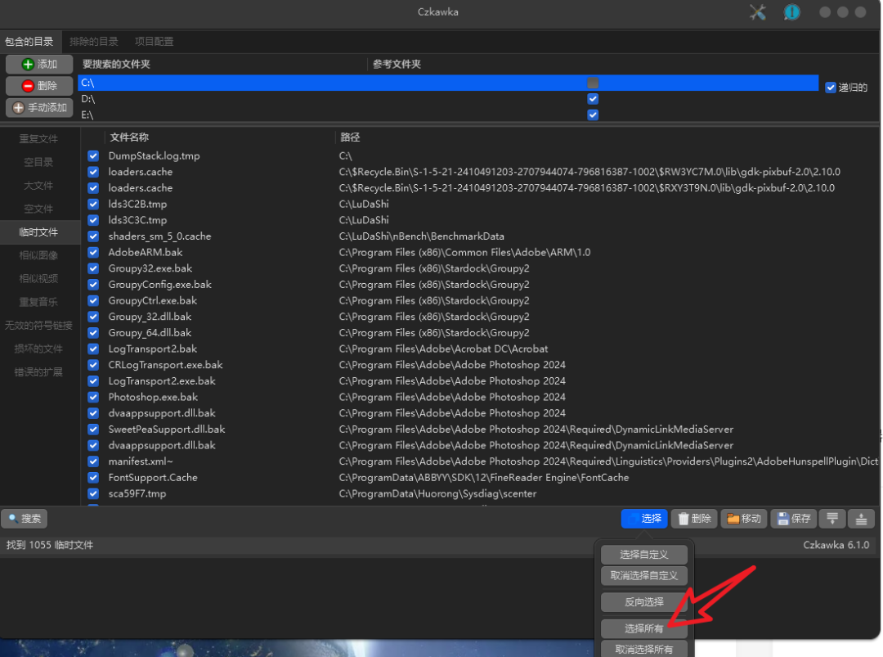Click the 移动 move button
Image resolution: width=883 pixels, height=657 pixels.
tap(743, 519)
